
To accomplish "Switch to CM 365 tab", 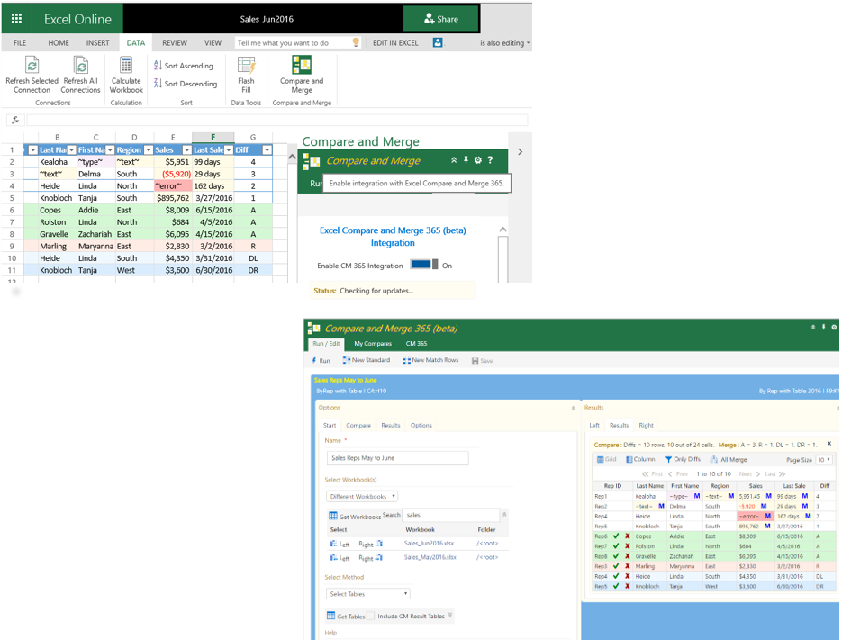I will pyautogui.click(x=416, y=344).
